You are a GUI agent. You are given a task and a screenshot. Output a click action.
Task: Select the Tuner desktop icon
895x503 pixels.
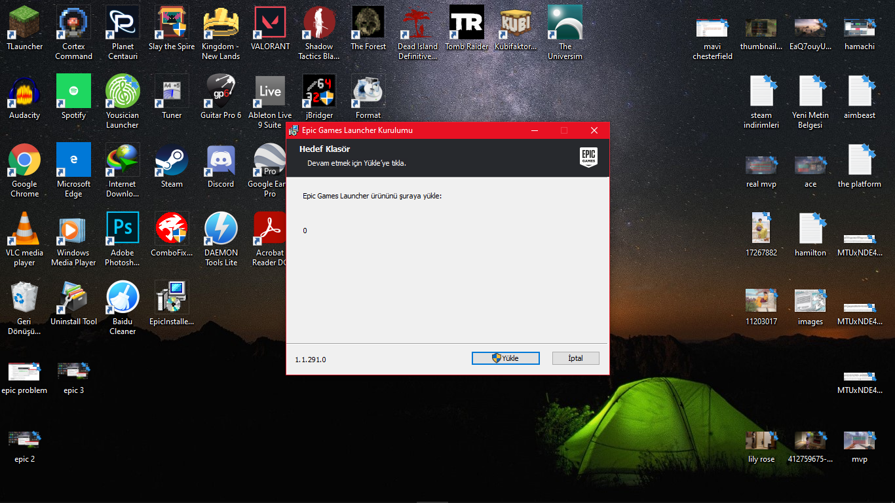pos(172,97)
